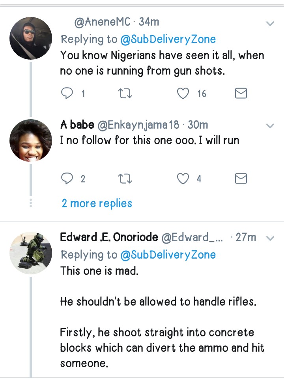Expand options for Edward E. Onoriode's tweet
Viewport: 284px width, 379px height.
270,238
